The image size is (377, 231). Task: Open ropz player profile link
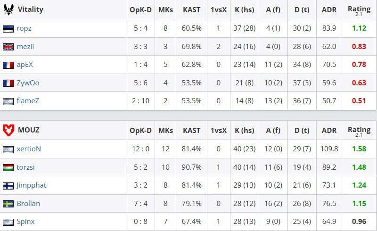24,28
